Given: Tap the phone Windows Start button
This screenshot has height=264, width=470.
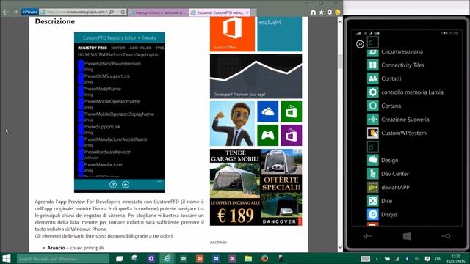Looking at the screenshot, I should [x=407, y=236].
